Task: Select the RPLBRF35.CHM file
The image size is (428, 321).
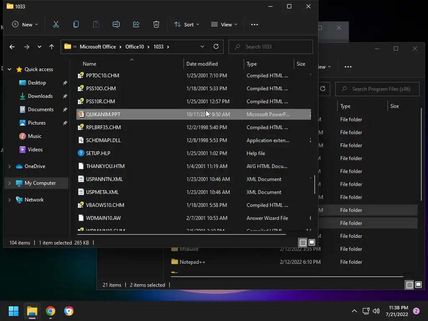Action: click(x=194, y=127)
